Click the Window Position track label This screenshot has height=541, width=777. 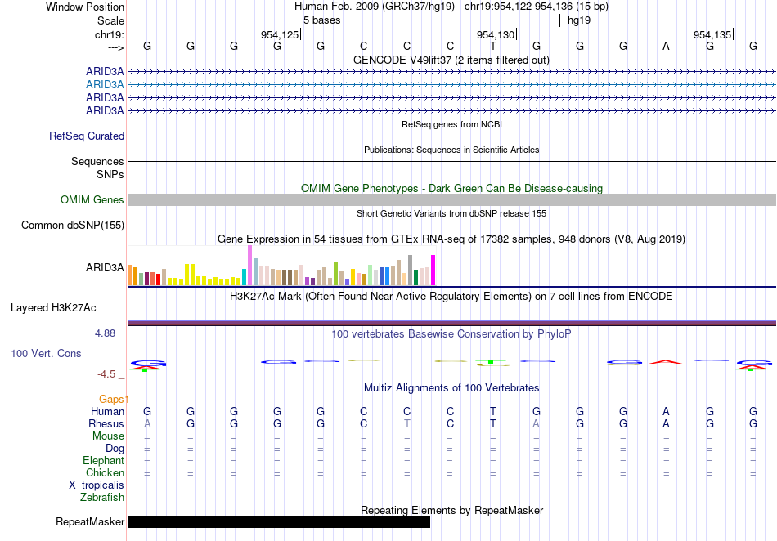coord(85,7)
